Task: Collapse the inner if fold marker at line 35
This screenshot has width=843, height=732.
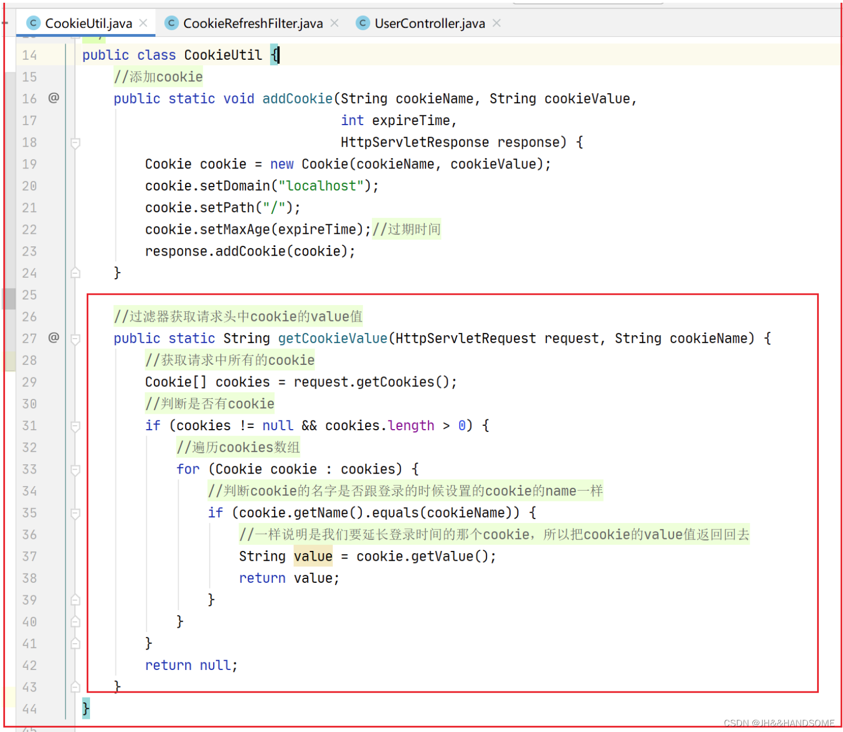Action: click(76, 513)
